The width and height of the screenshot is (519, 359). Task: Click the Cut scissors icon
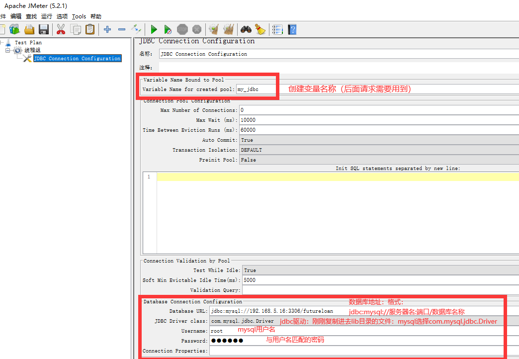pyautogui.click(x=61, y=29)
